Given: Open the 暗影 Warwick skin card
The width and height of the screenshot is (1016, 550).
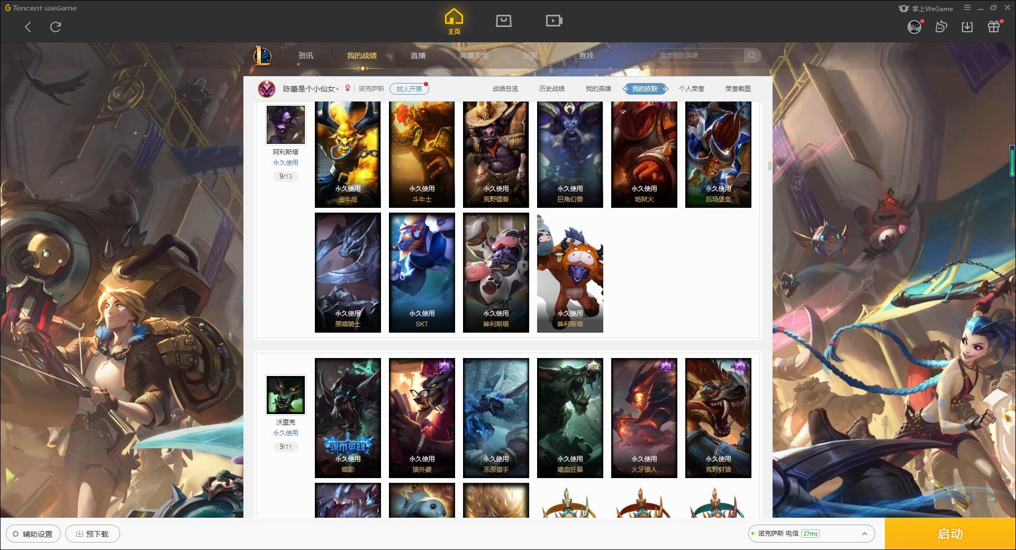Looking at the screenshot, I should (x=348, y=418).
